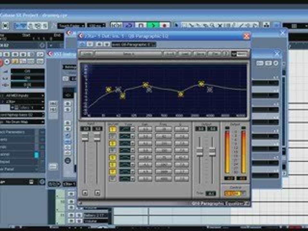Open the Track Parameters inspector tab
This screenshot has height=231, width=308.
click(22, 132)
